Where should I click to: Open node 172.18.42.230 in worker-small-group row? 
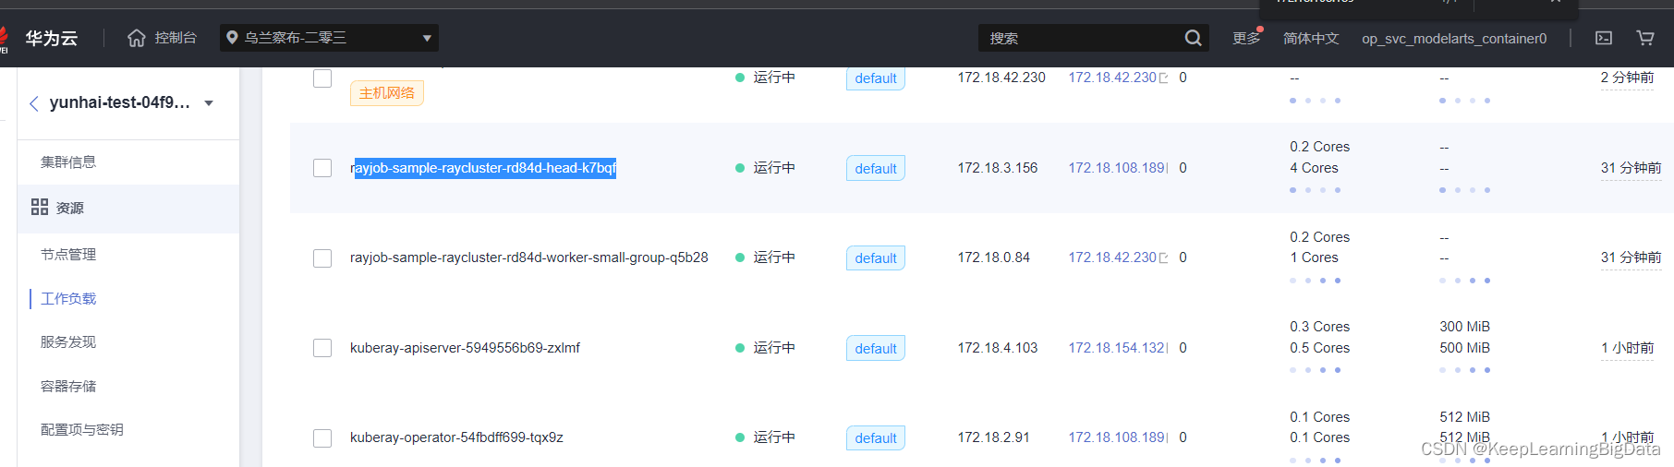[x=1112, y=257]
